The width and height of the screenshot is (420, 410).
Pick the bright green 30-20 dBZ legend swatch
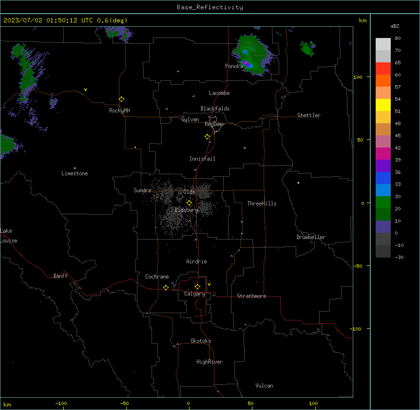tap(383, 203)
